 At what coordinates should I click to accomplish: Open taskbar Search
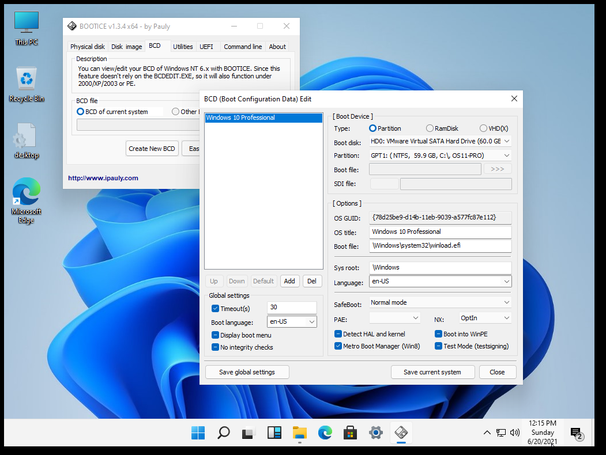(223, 433)
